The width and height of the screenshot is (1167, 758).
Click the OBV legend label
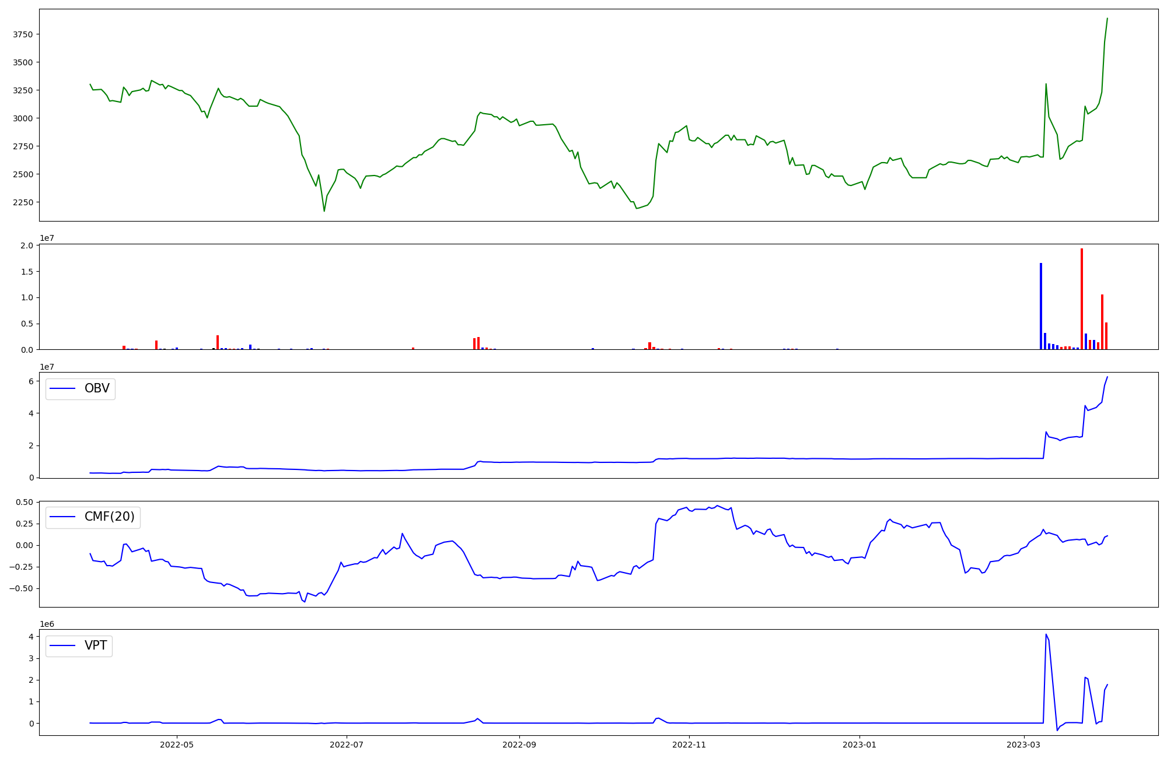(x=97, y=388)
